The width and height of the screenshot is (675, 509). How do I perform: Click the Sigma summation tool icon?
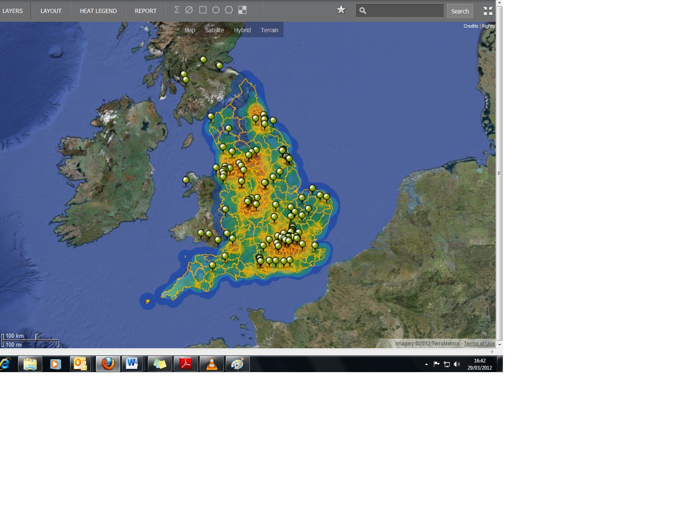click(x=177, y=10)
